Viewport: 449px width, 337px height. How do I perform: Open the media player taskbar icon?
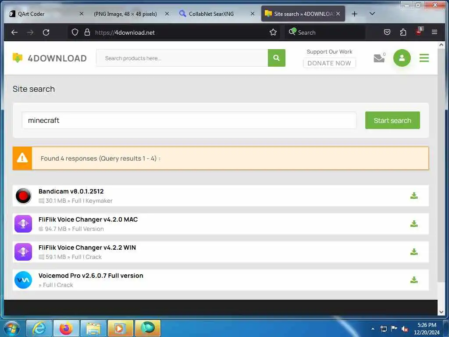pyautogui.click(x=120, y=328)
